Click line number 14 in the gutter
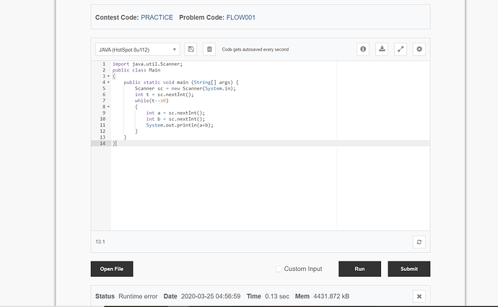This screenshot has width=498, height=307. tap(102, 143)
